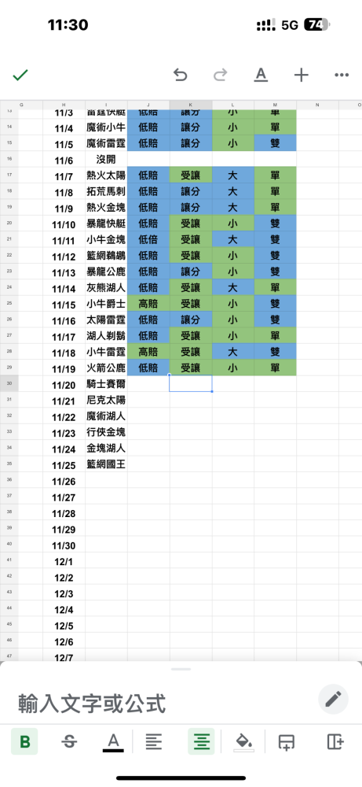The image size is (362, 787).
Task: Tap the pencil edit icon
Action: (333, 699)
